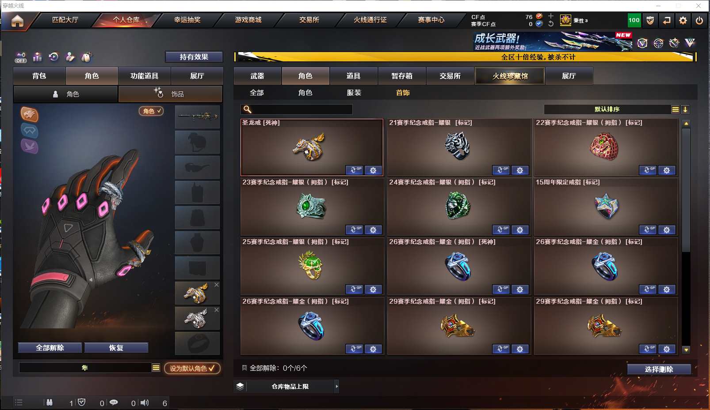Click the power exit icon
The image size is (710, 410).
click(699, 20)
